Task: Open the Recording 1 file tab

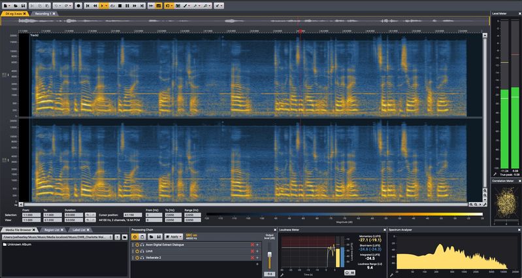Action: [41, 13]
